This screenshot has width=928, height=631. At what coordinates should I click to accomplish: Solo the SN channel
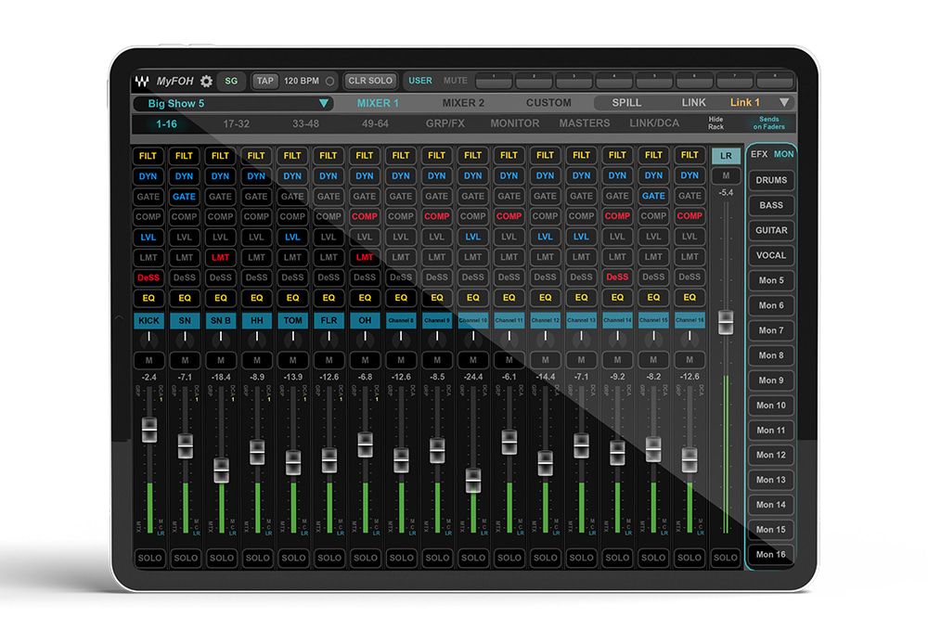185,558
